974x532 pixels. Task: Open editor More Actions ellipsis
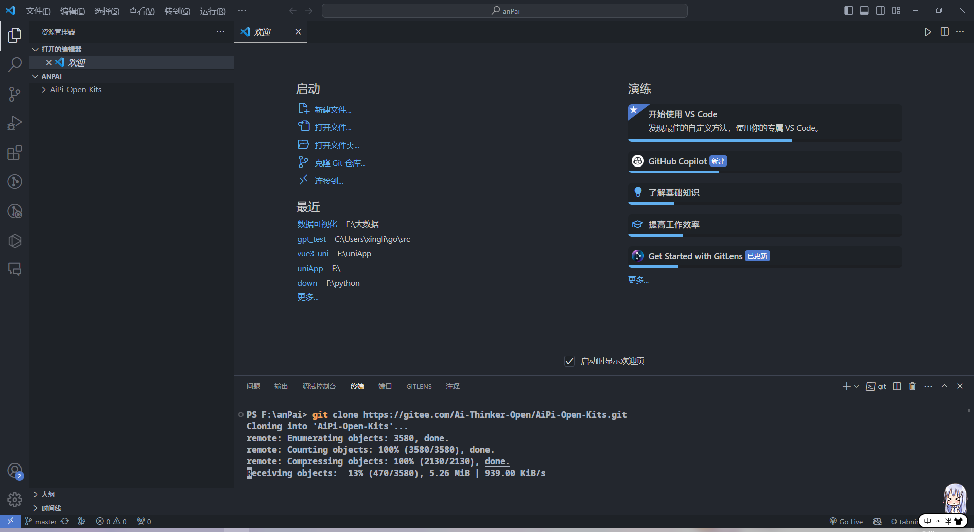(960, 32)
